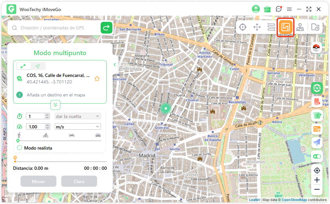Screen dimensions: 330x204
Task: Open the green DNS globe icon
Action: click(317, 88)
